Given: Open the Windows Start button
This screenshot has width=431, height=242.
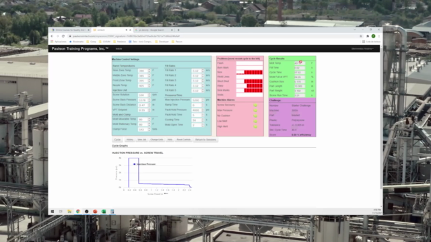Looking at the screenshot, I should click(x=53, y=211).
